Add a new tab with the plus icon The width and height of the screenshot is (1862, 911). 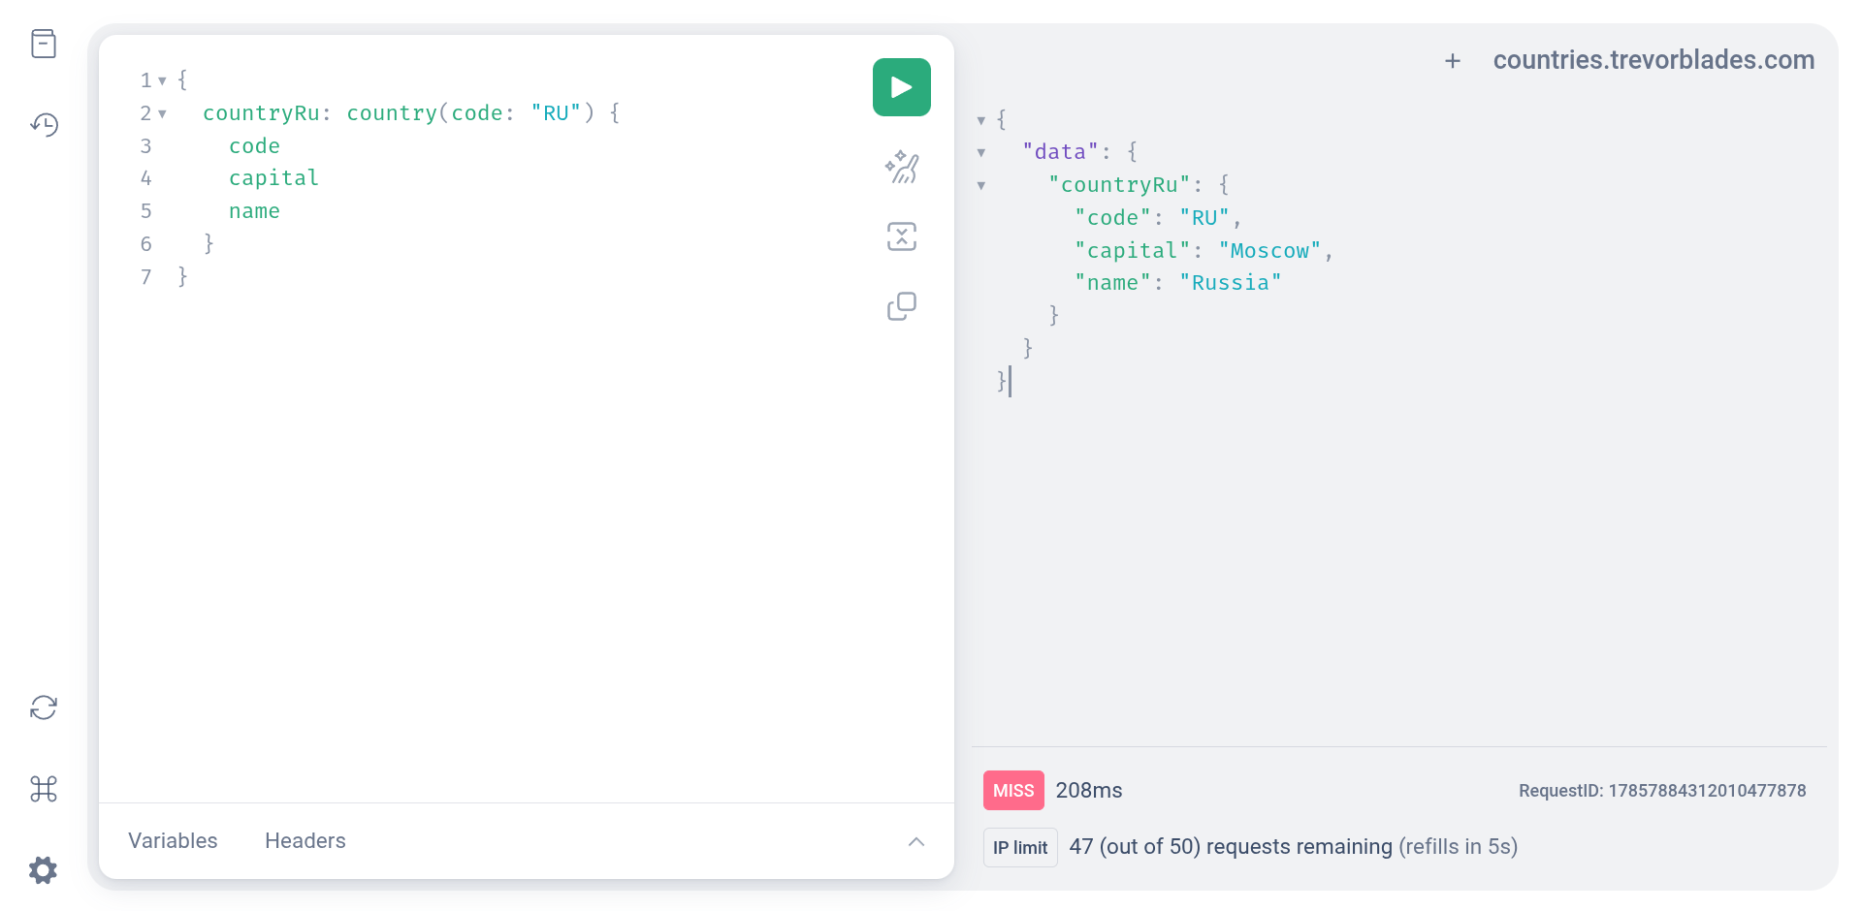(x=1453, y=61)
